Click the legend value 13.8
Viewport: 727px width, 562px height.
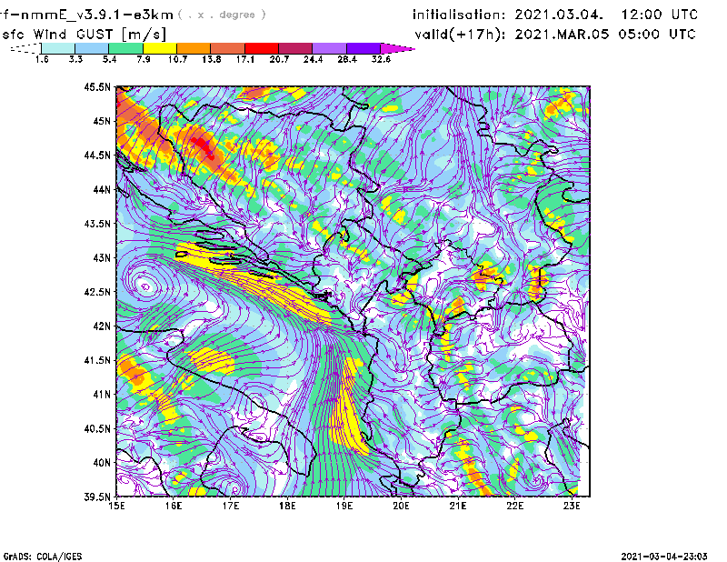212,59
